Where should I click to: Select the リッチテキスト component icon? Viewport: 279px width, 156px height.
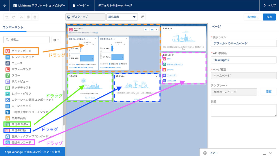point(8,88)
